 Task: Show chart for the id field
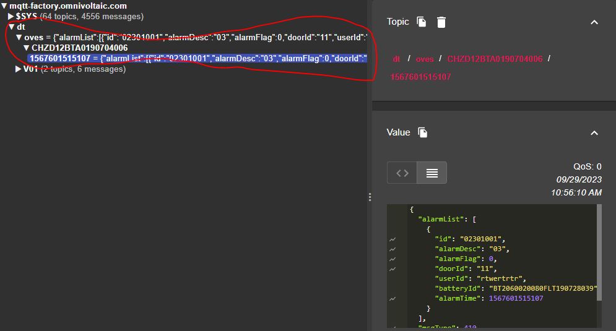393,239
